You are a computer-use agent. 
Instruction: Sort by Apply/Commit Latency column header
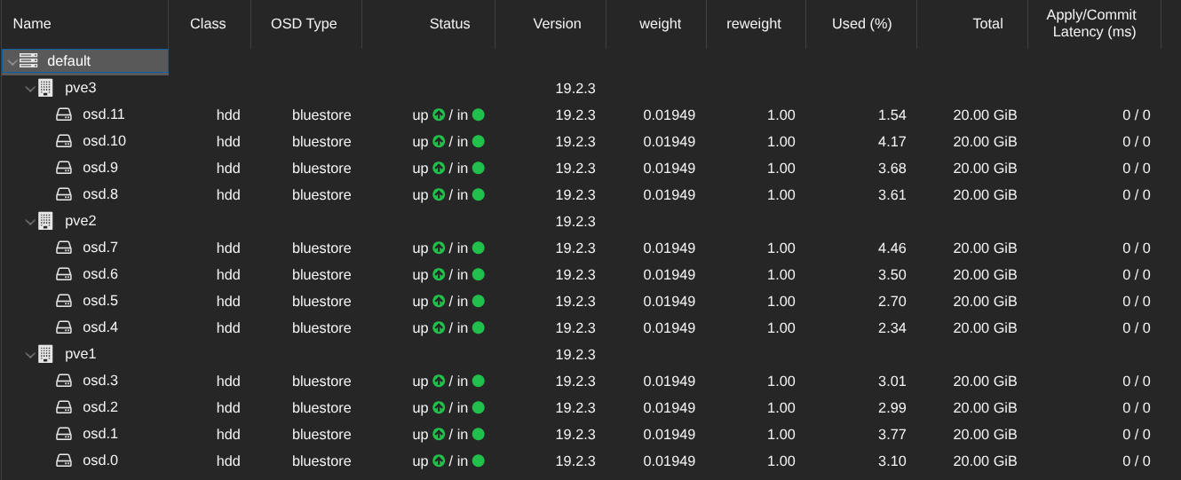tap(1091, 24)
